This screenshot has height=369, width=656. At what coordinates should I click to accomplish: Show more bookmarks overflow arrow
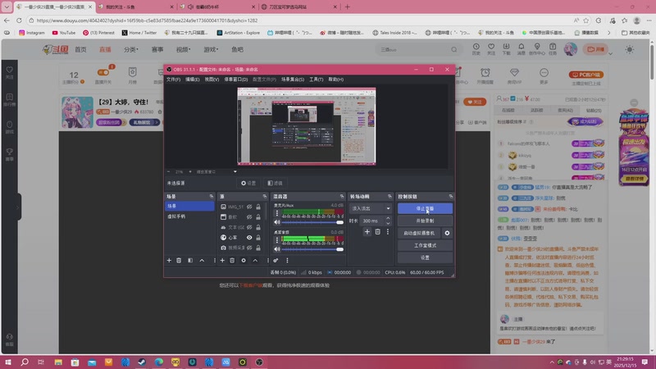click(x=608, y=32)
